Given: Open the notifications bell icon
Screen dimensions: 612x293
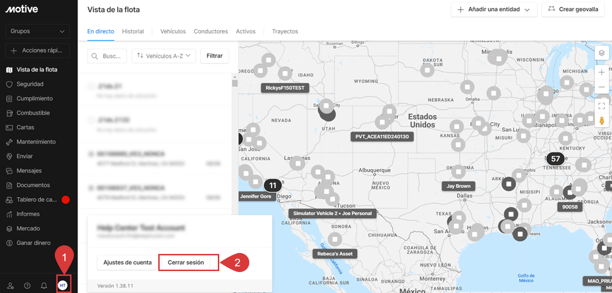Looking at the screenshot, I should click(x=44, y=285).
